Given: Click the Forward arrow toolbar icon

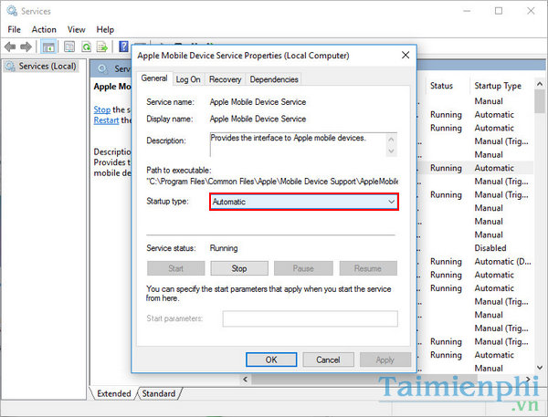Looking at the screenshot, I should point(26,47).
